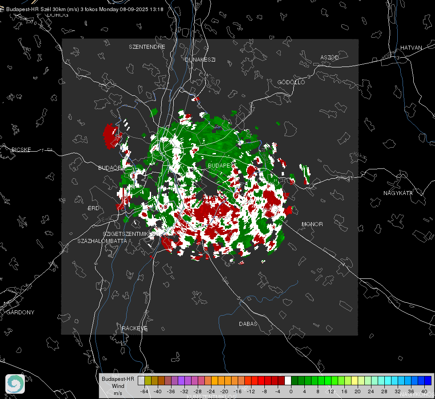
Task: Click the isolated red echo northwest of Budaörs
Action: [112, 136]
